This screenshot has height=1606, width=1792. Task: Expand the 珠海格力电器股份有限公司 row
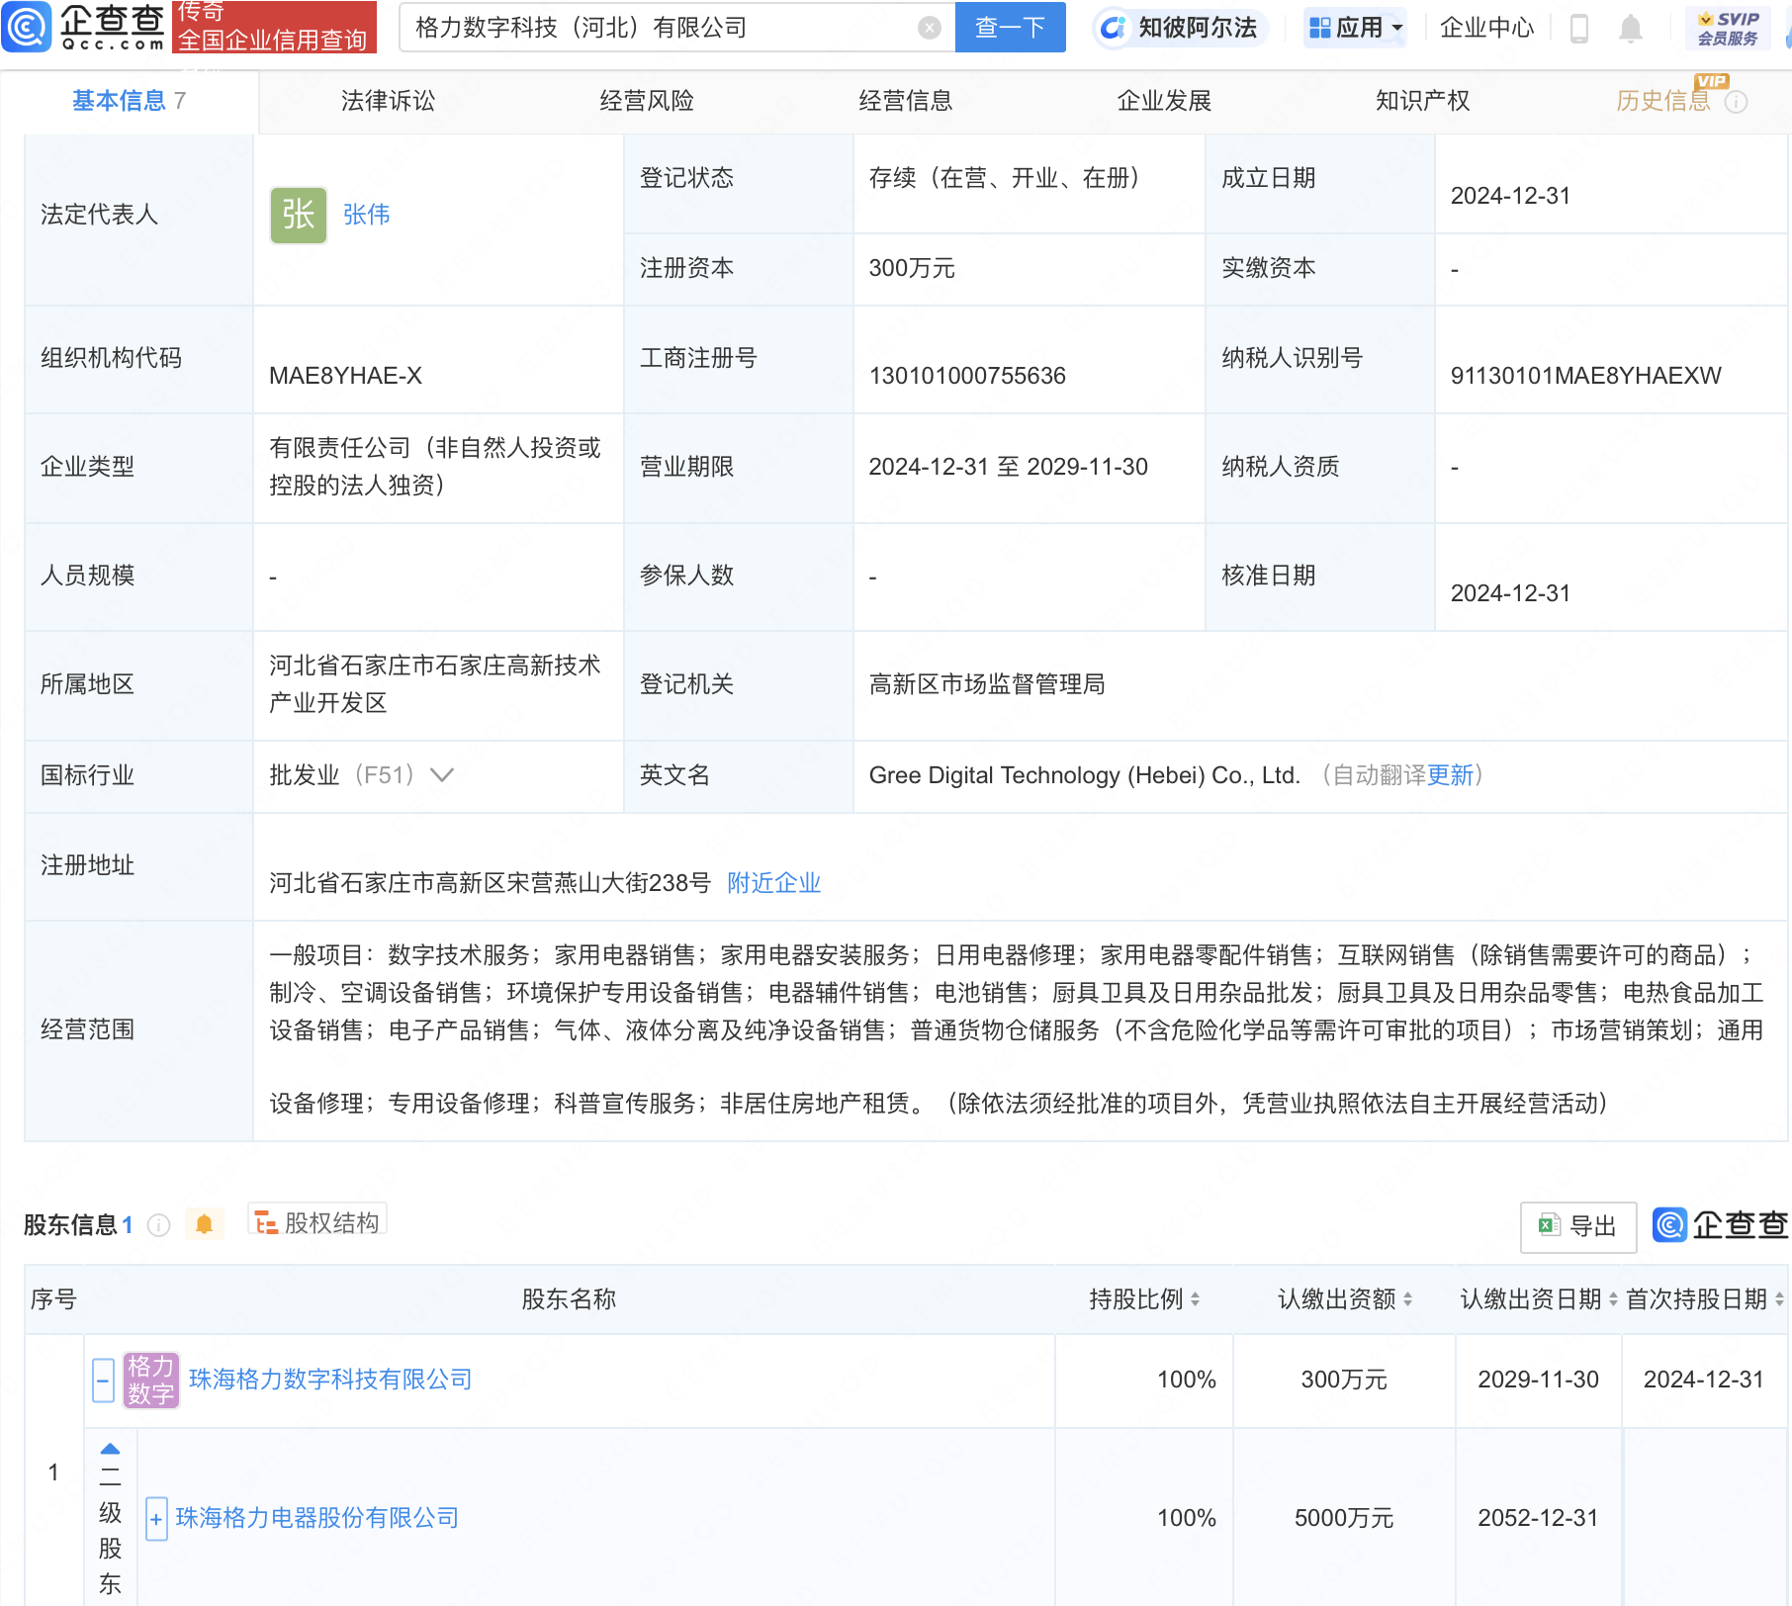point(156,1519)
